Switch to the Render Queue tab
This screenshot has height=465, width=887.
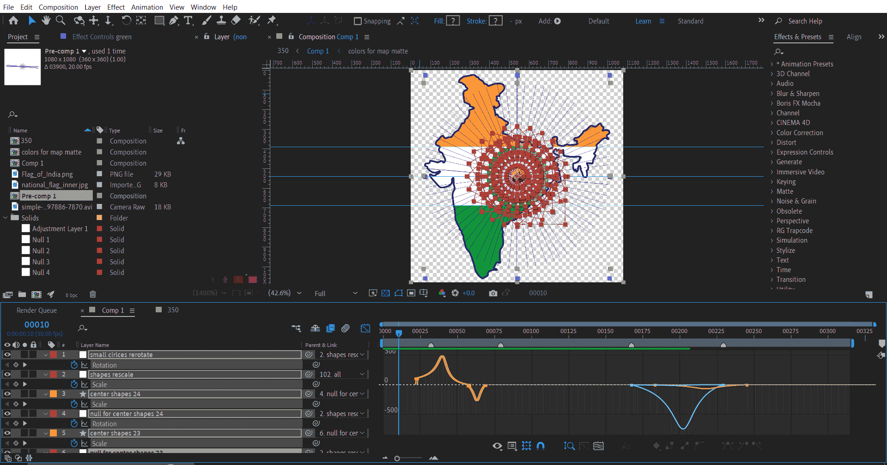click(x=36, y=310)
